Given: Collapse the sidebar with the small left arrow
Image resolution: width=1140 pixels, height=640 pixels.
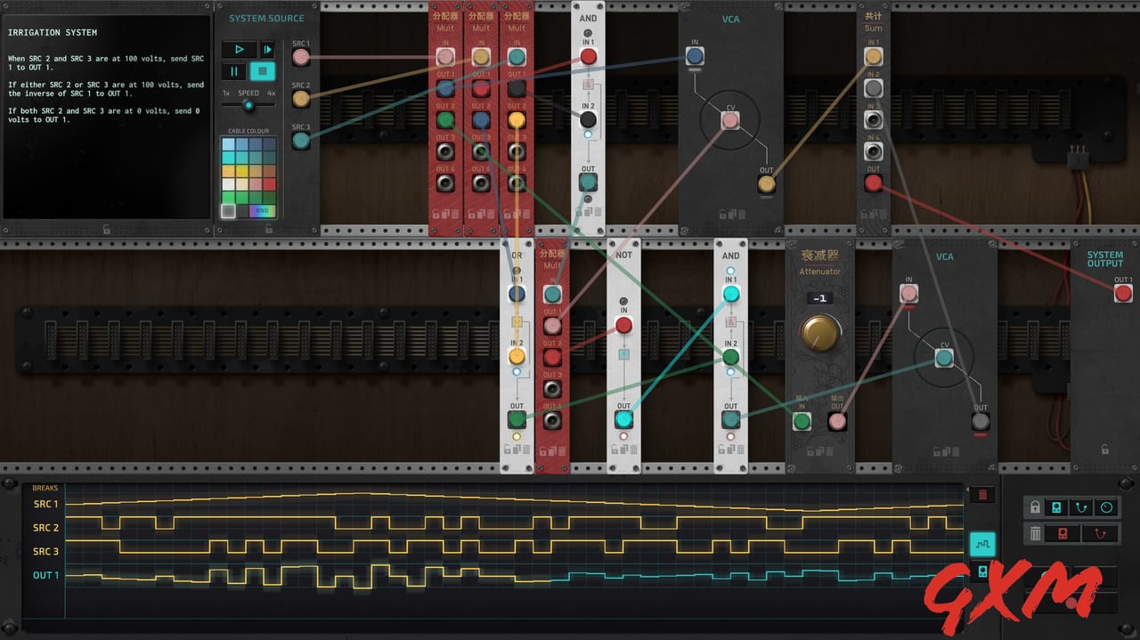Looking at the screenshot, I should pos(967,489).
